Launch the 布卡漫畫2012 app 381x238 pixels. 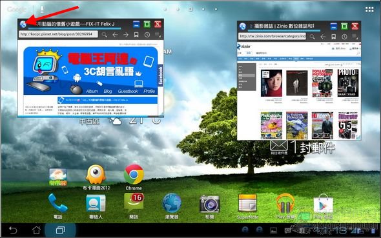pos(96,177)
